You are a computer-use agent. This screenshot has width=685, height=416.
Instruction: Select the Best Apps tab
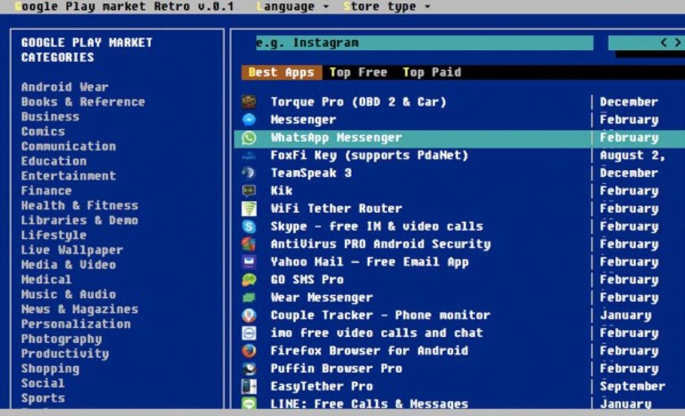click(281, 73)
